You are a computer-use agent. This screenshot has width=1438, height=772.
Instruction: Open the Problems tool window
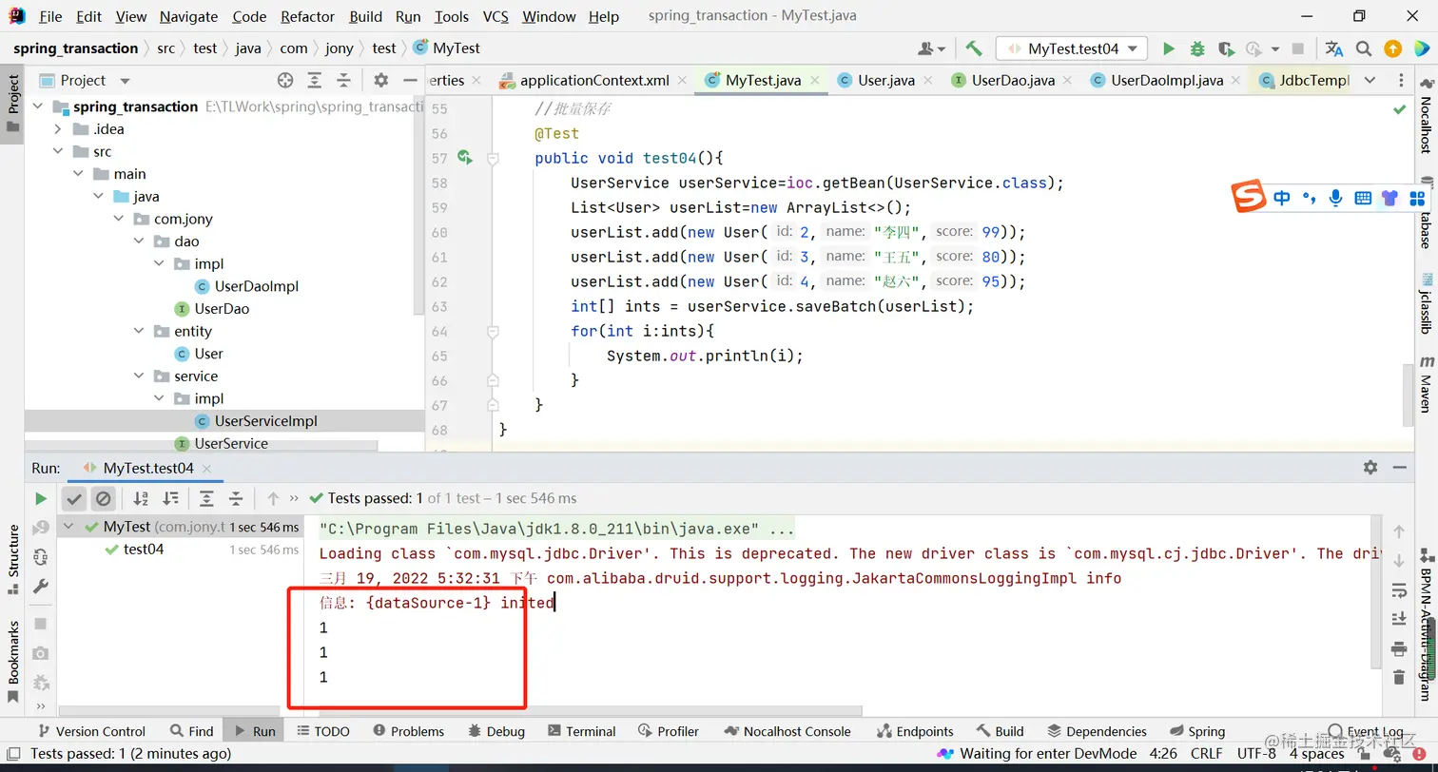pyautogui.click(x=408, y=731)
